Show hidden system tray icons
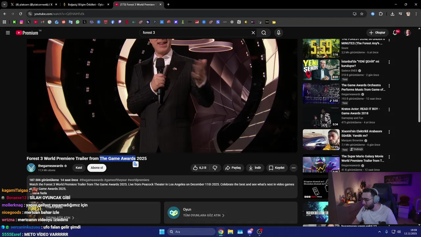 pos(379,232)
